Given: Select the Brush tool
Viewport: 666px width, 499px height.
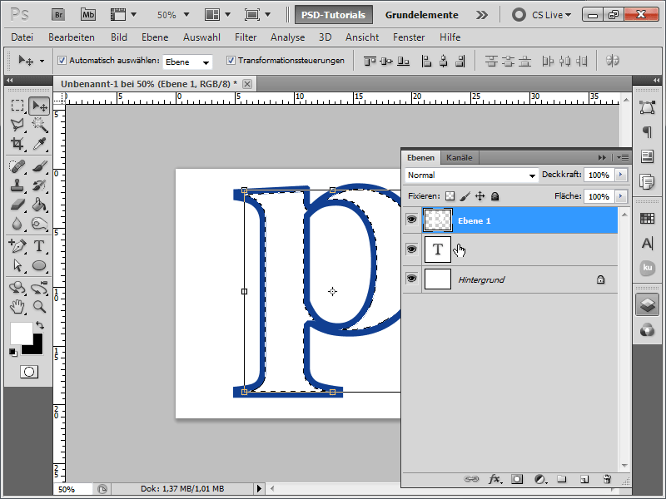Looking at the screenshot, I should pyautogui.click(x=39, y=166).
